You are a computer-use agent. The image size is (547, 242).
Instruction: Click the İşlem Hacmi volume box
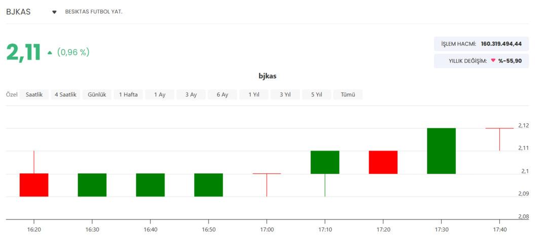click(482, 44)
